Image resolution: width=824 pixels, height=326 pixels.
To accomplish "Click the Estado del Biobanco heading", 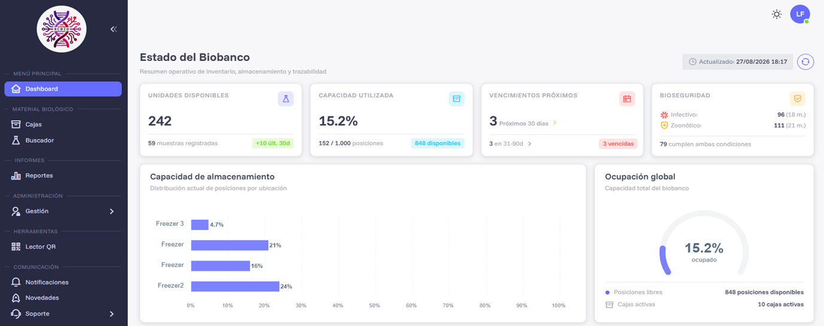I will point(194,57).
